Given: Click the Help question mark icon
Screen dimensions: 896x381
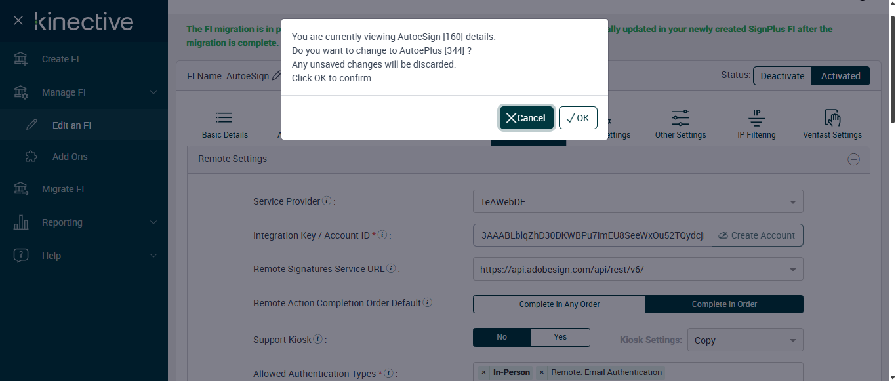Looking at the screenshot, I should (x=21, y=256).
